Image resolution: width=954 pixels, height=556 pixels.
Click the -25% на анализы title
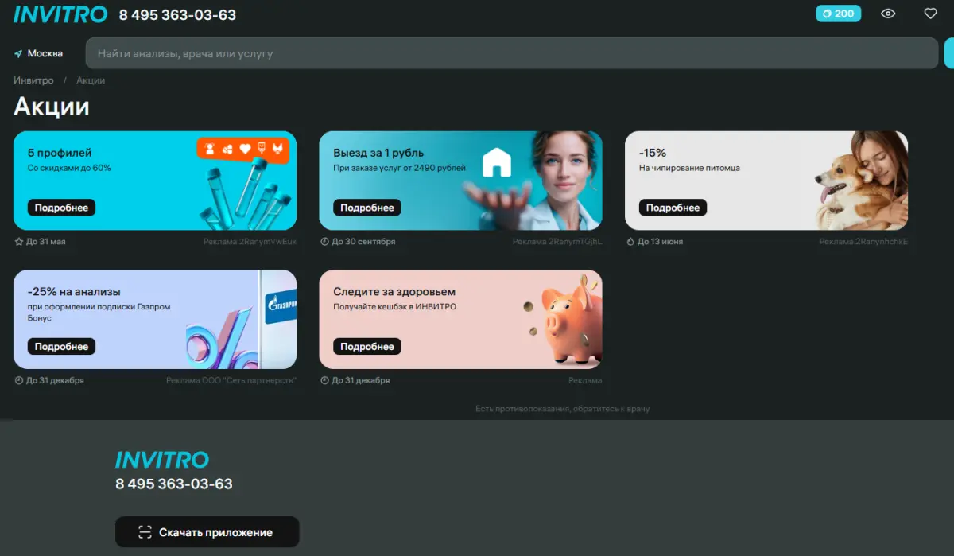coord(74,292)
